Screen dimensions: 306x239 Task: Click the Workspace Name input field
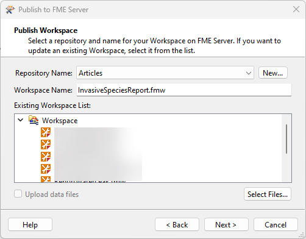pos(184,90)
